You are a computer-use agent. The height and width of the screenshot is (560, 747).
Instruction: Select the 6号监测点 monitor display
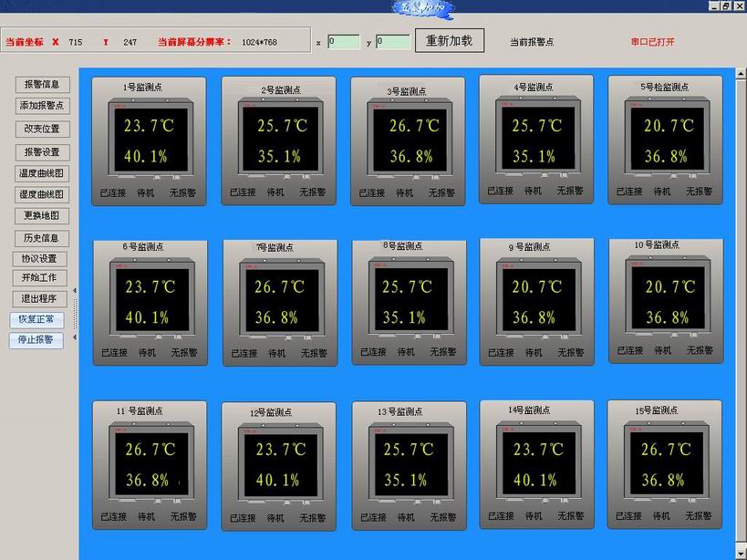152,300
